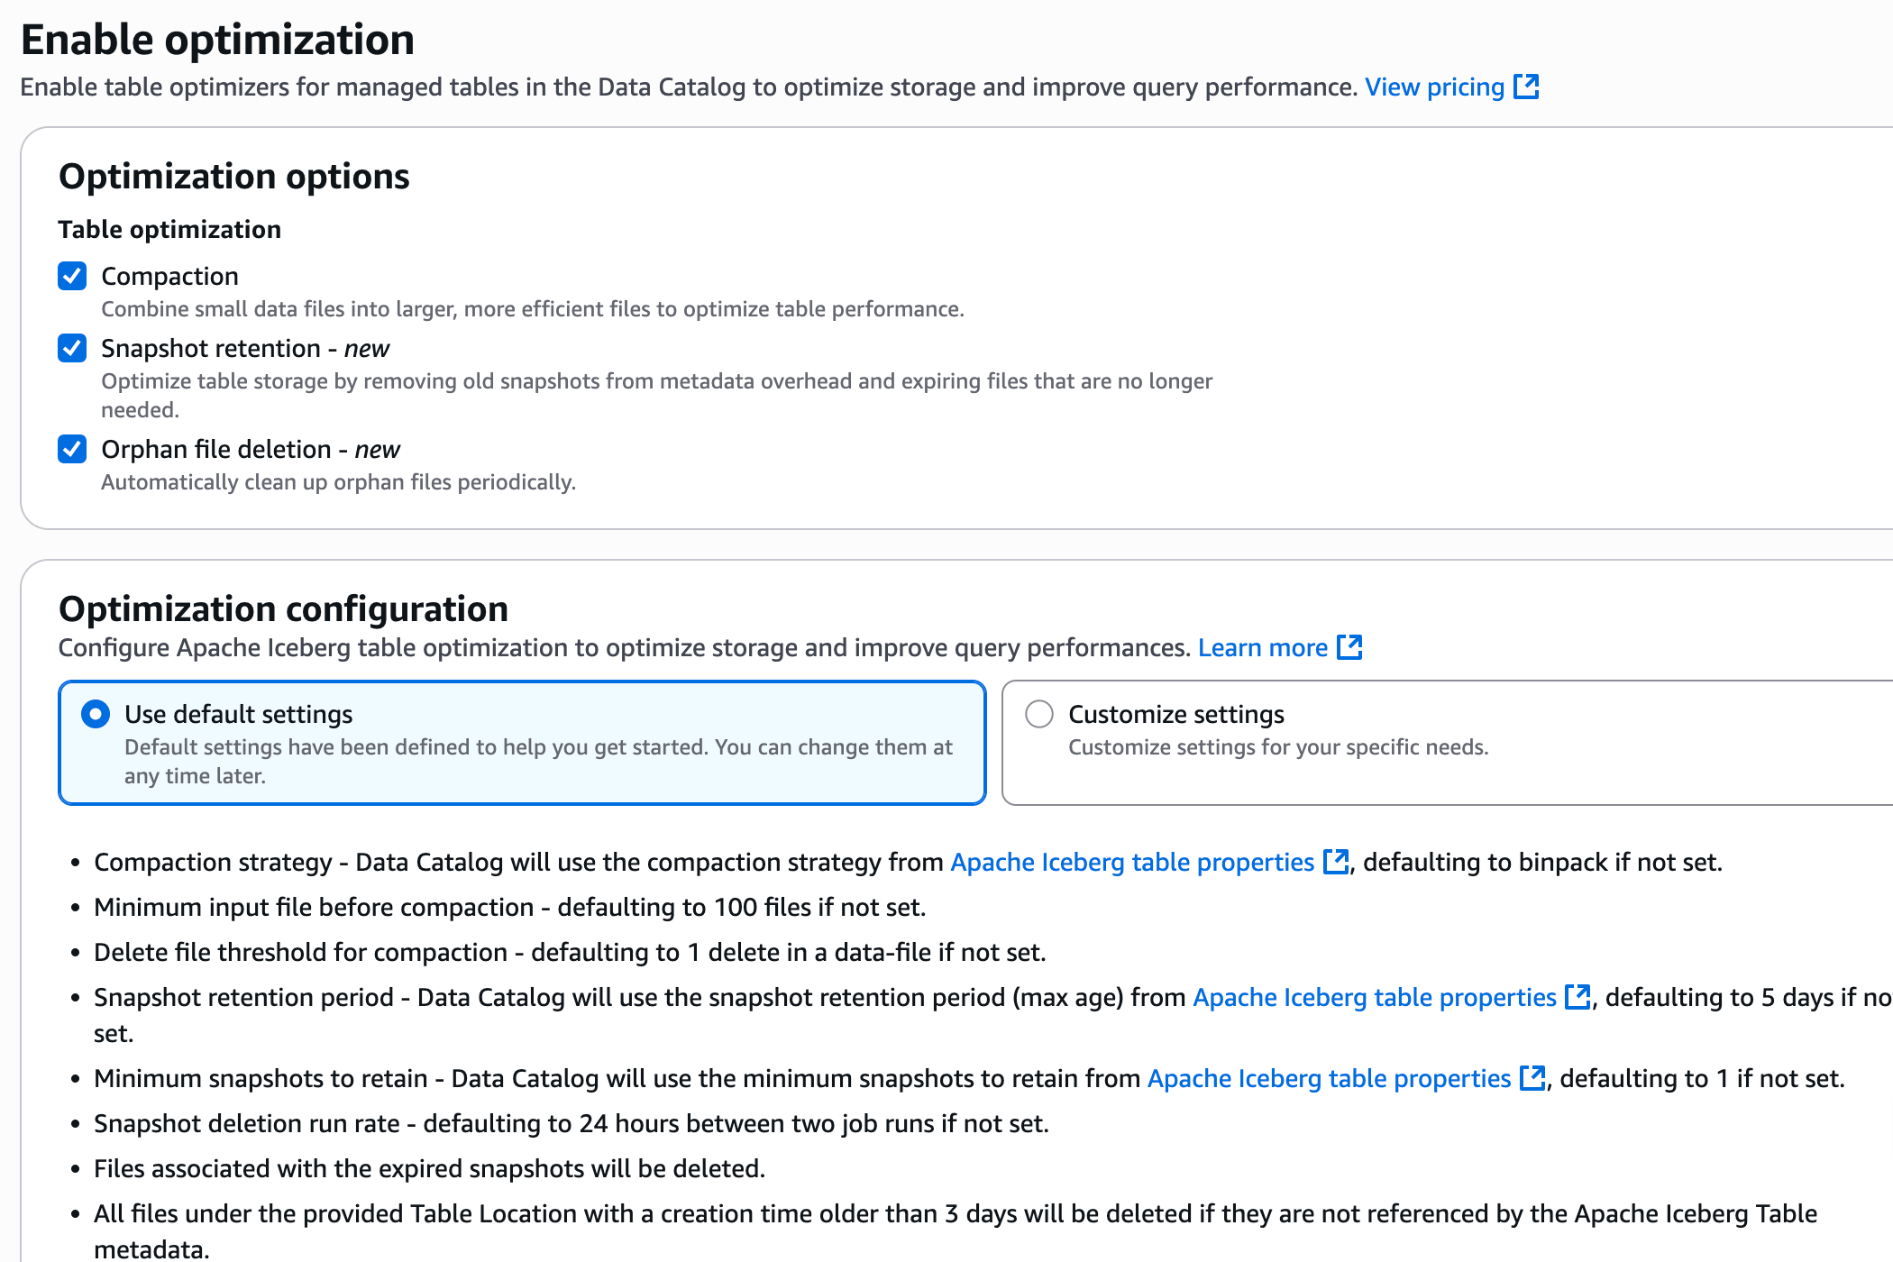This screenshot has width=1893, height=1262.
Task: Open the View pricing link
Action: coord(1434,87)
